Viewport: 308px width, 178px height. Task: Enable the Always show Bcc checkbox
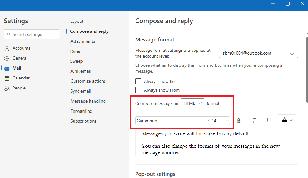coord(138,81)
